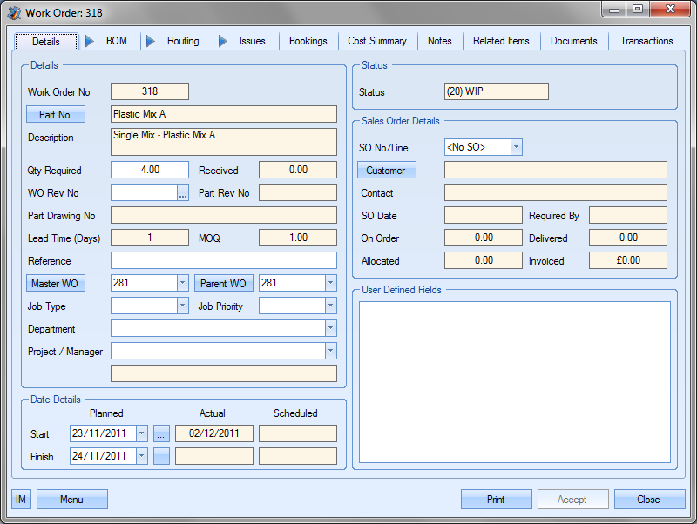
Task: Expand the SO No/Line dropdown
Action: (x=516, y=147)
